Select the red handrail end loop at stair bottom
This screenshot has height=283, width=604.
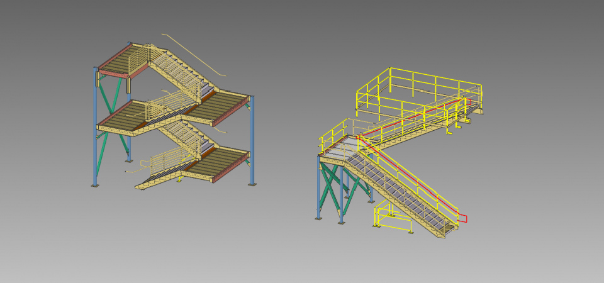(463, 218)
